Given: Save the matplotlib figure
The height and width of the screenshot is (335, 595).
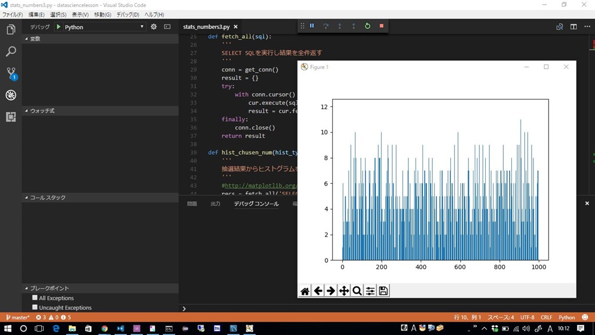Looking at the screenshot, I should tap(383, 291).
